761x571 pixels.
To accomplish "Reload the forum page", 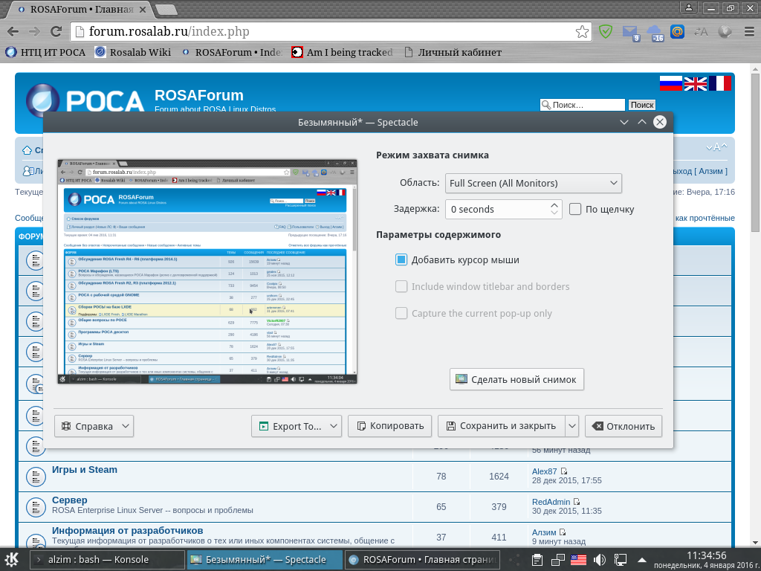I will (x=56, y=31).
